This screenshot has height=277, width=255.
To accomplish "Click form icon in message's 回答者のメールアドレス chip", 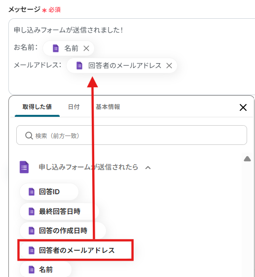I will point(79,66).
